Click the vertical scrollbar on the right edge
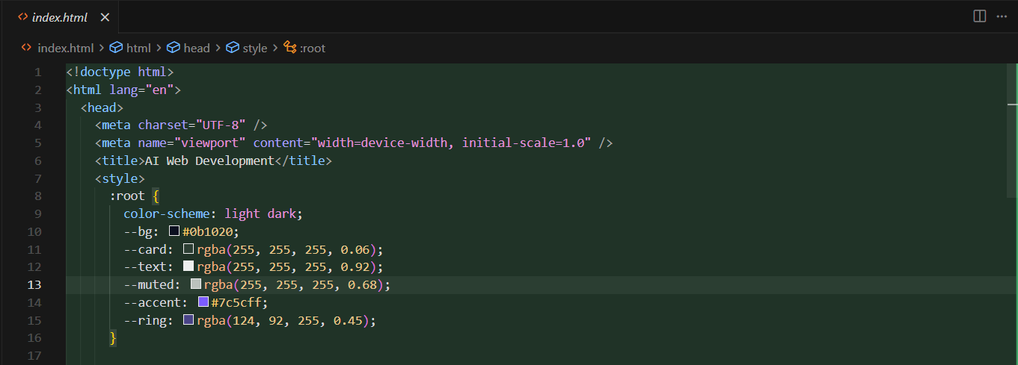 (1014, 187)
